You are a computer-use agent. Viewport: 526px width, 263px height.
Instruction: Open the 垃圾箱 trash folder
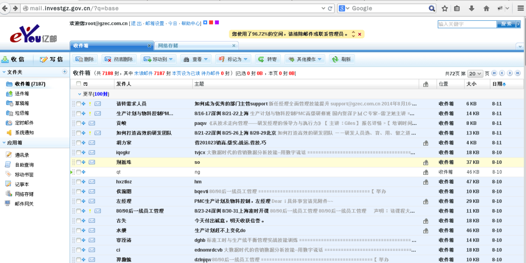pos(22,113)
